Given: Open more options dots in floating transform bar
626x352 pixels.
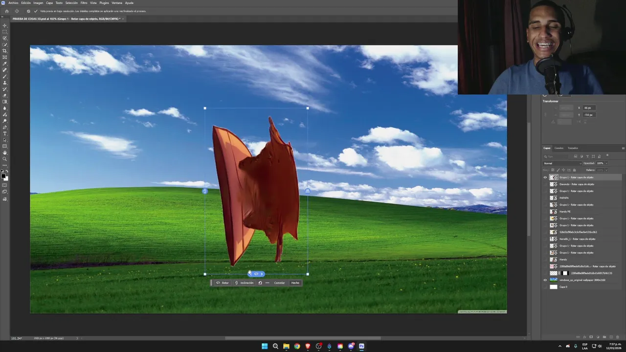Looking at the screenshot, I should pyautogui.click(x=267, y=283).
